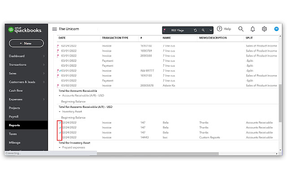The width and height of the screenshot is (287, 179).
Task: Expand the Customers & leads submenu chevron
Action: pyautogui.click(x=44, y=82)
